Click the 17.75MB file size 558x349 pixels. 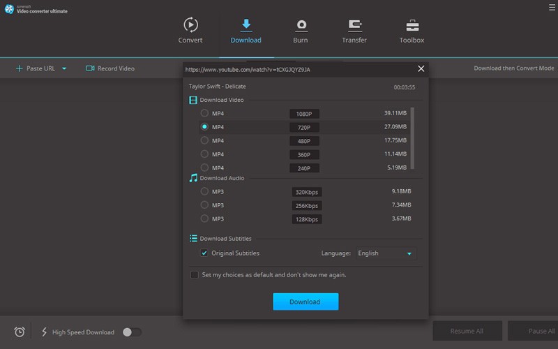pos(395,140)
